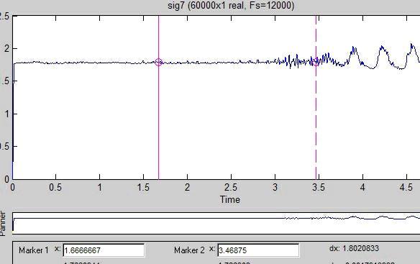420x264 pixels.
Task: Click the 1.5 tick label on time axis
Action: coord(143,187)
